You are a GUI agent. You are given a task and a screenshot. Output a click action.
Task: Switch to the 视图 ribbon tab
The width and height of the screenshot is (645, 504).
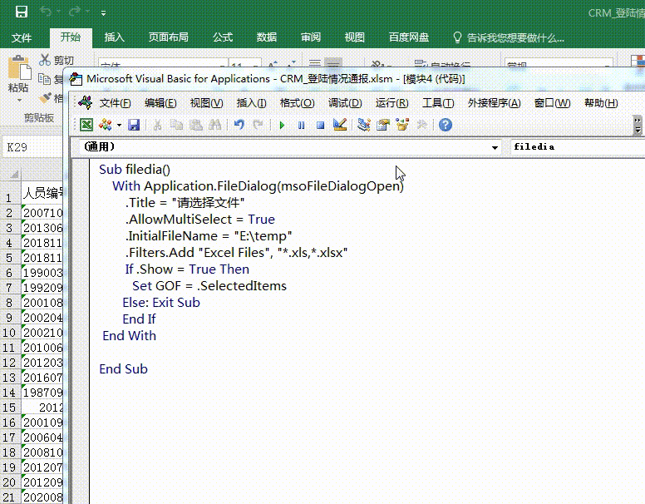(x=355, y=37)
